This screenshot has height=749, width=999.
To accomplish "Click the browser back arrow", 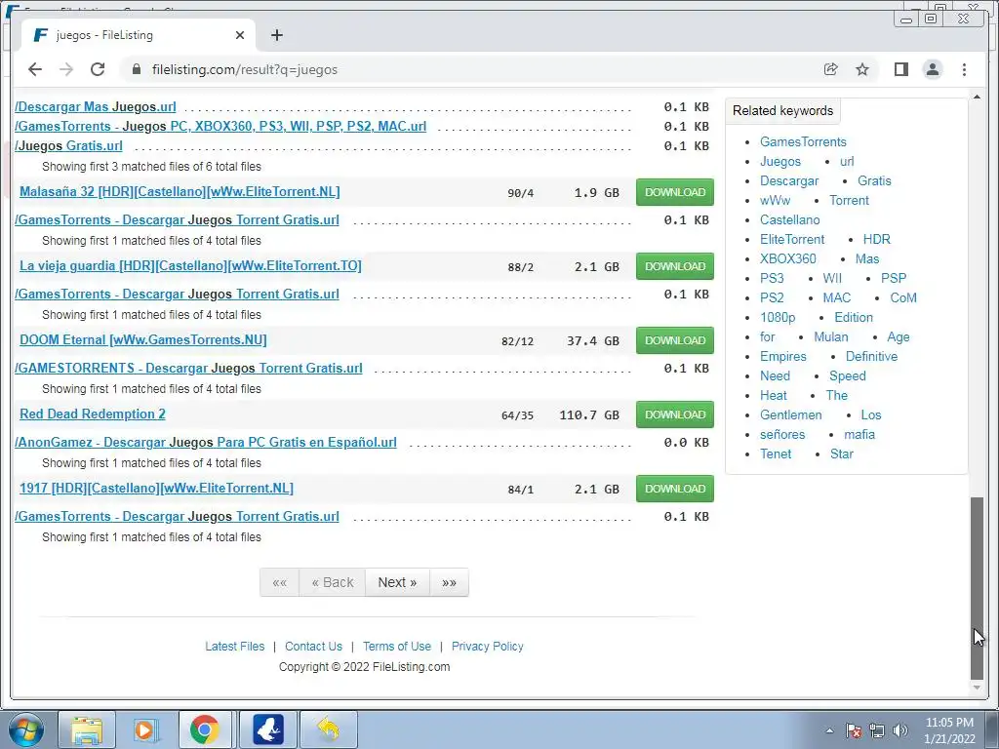I will (35, 69).
